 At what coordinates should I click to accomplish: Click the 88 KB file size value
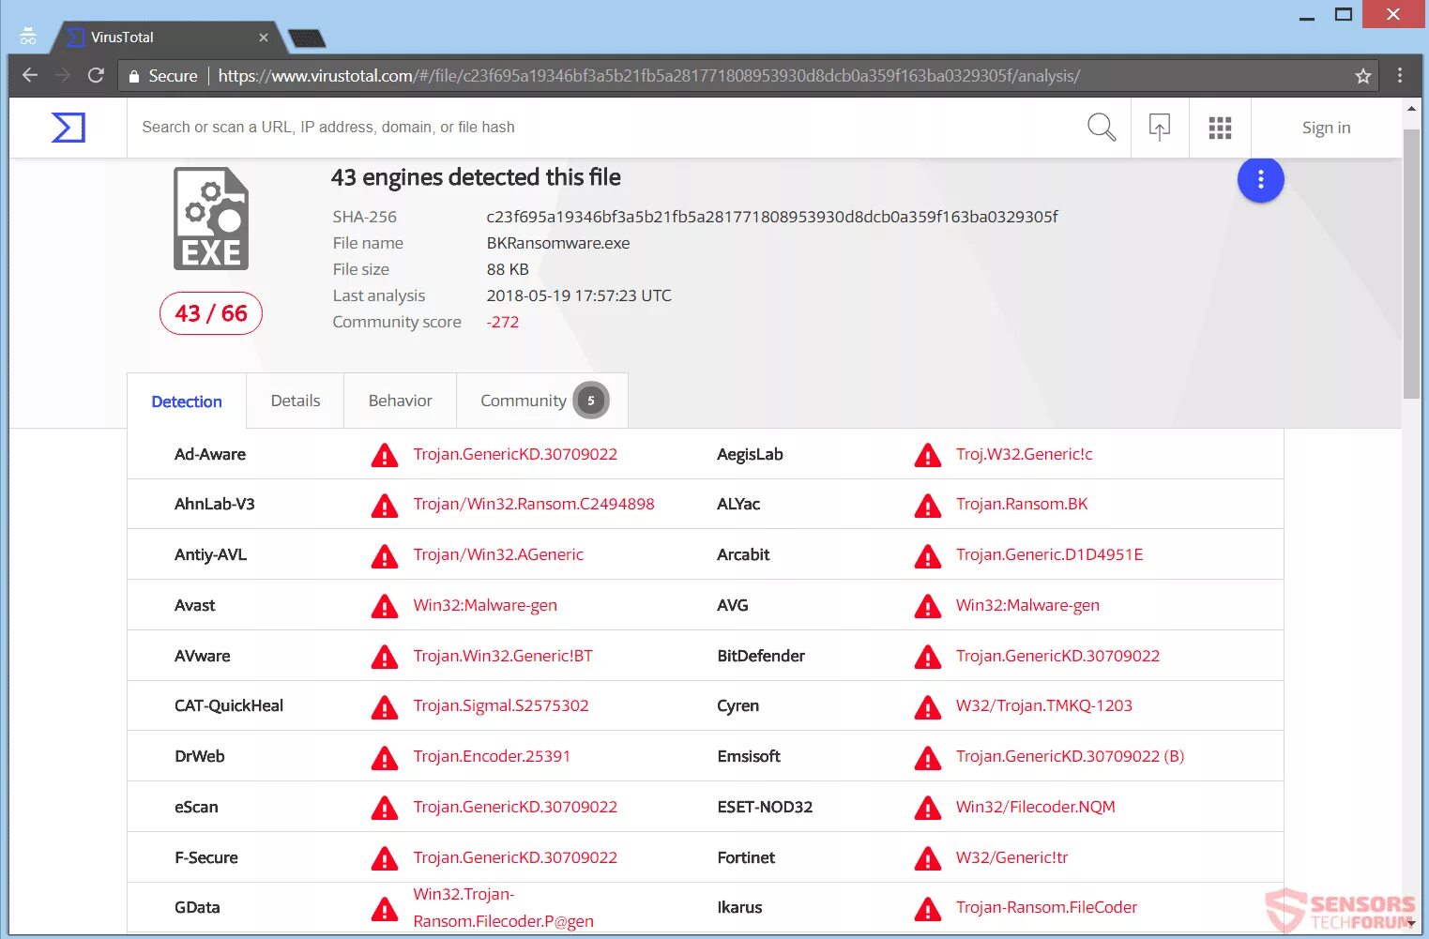click(x=508, y=269)
